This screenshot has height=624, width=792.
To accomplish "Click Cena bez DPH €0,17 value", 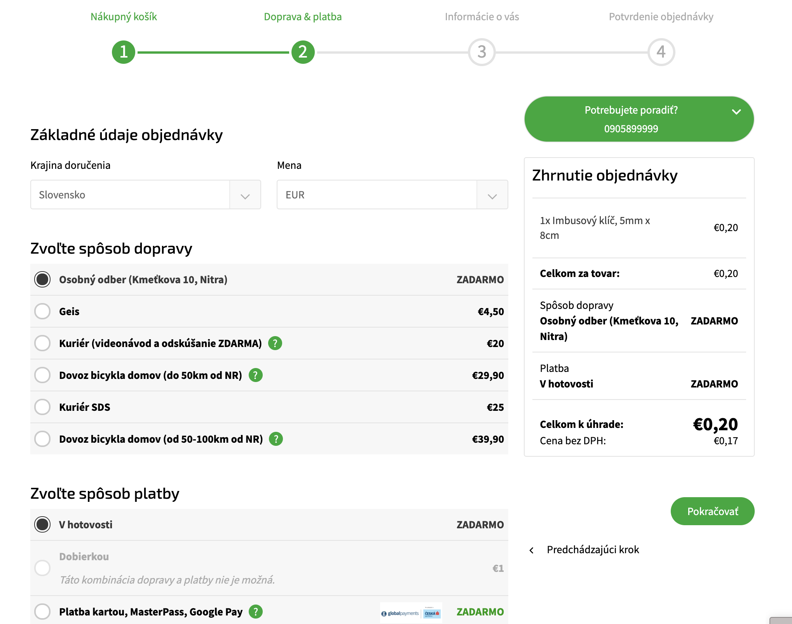I will [726, 441].
